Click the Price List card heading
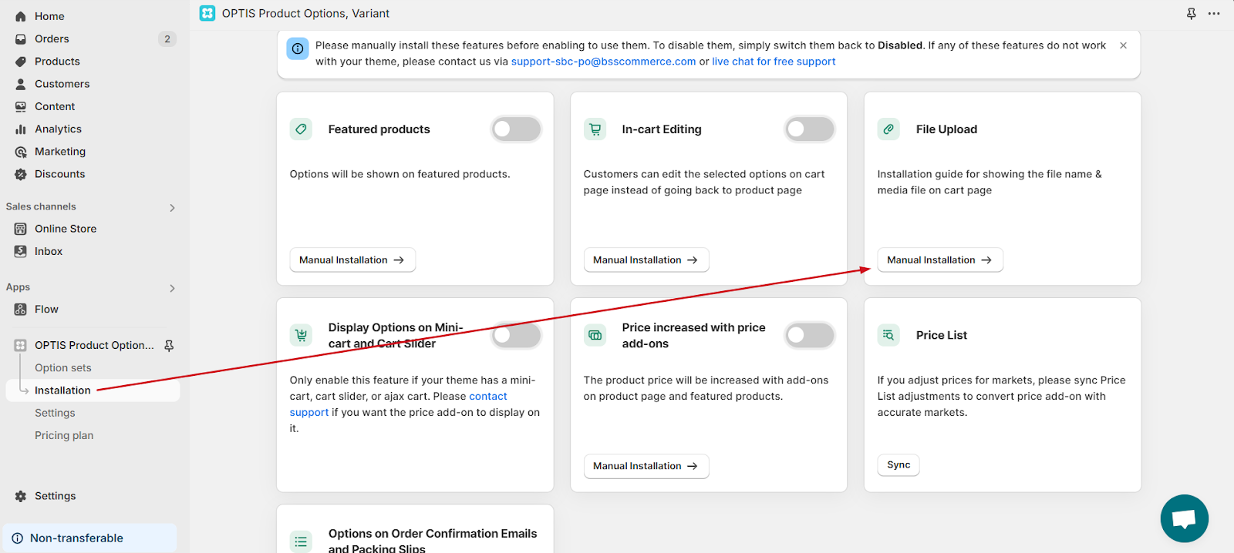Viewport: 1234px width, 553px height. point(942,335)
